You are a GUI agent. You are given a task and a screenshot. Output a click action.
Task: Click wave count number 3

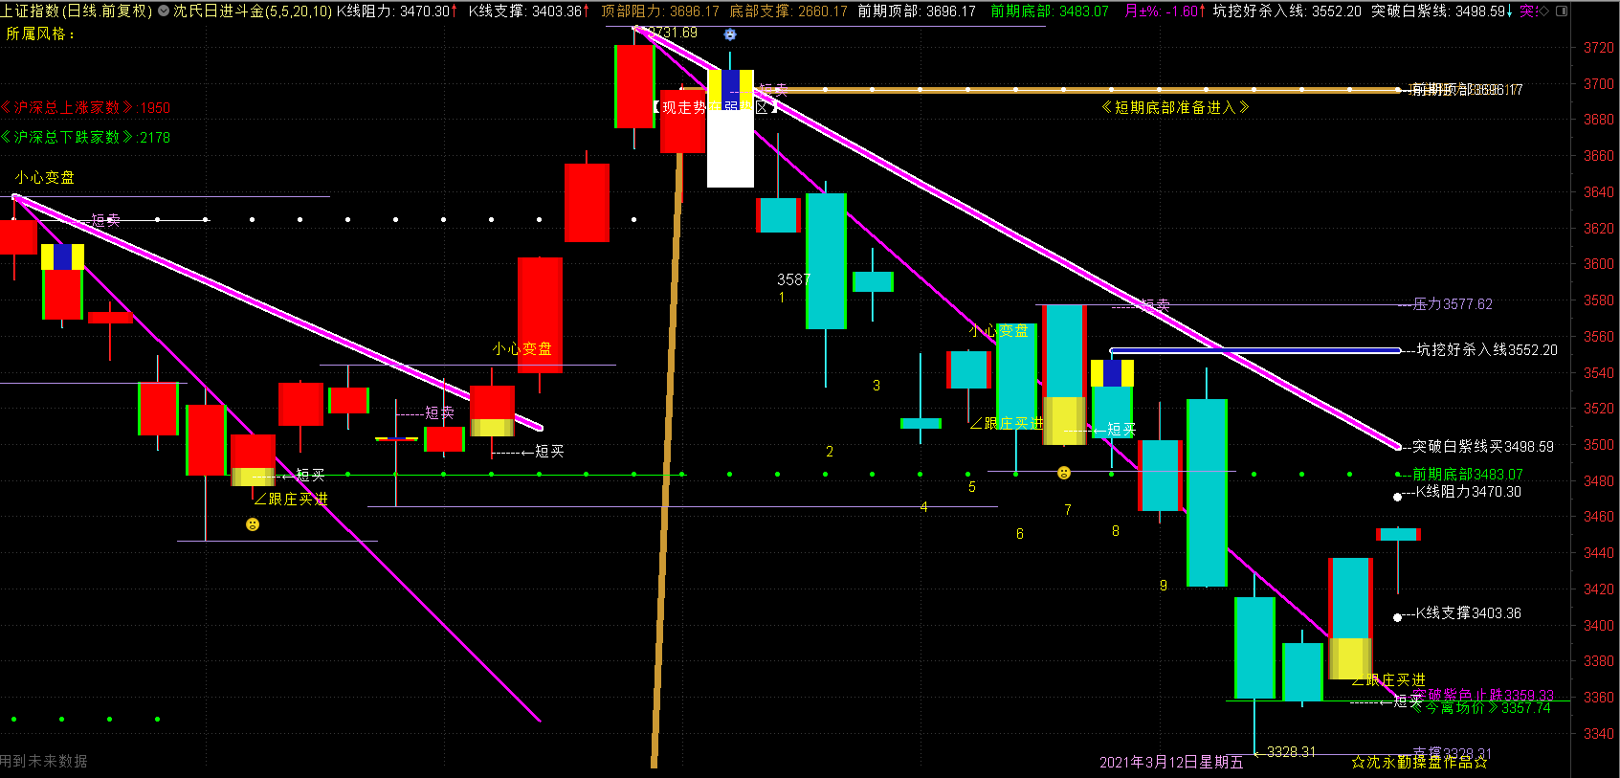click(x=877, y=386)
